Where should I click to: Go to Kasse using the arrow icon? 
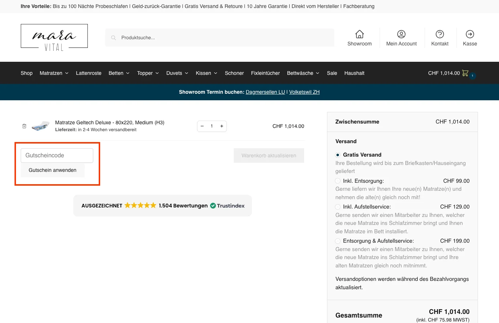[470, 34]
